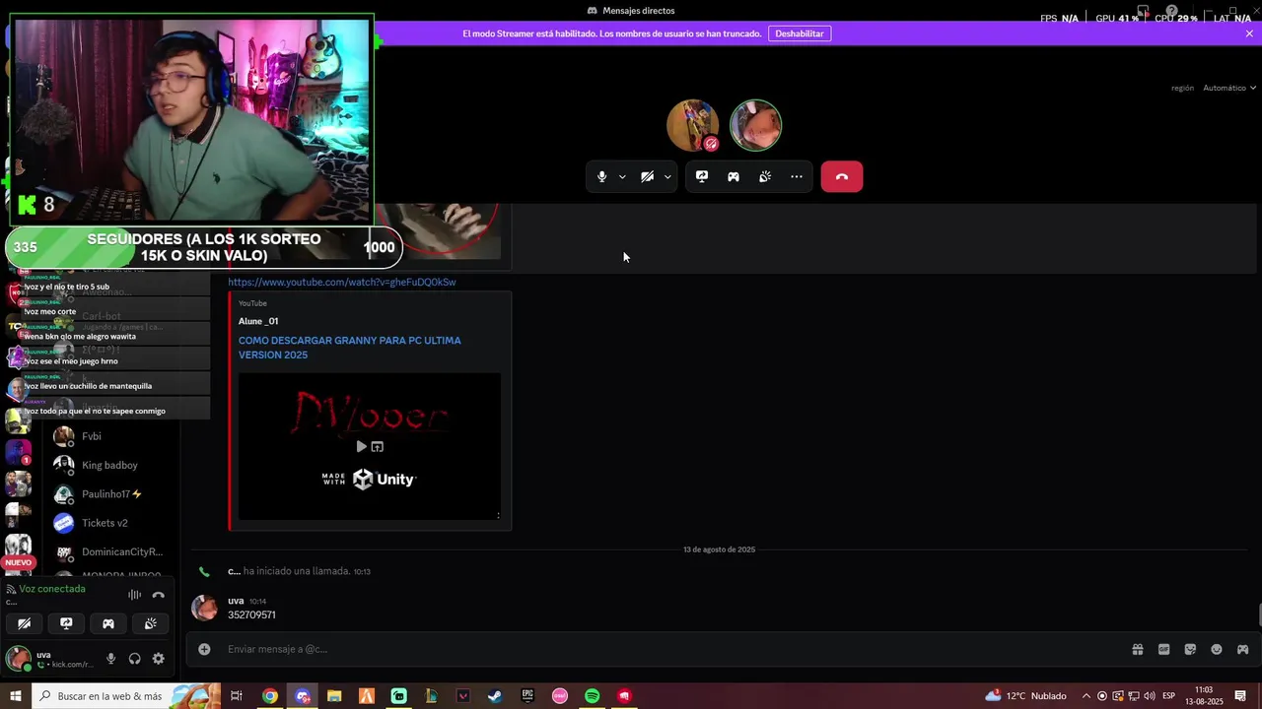This screenshot has height=709, width=1262.
Task: Click Voz conectada status label
Action: pos(52,589)
